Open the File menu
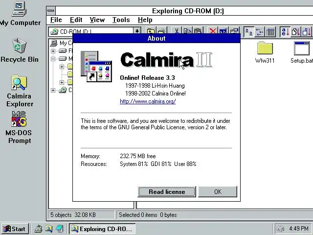This screenshot has height=235, width=313. (x=56, y=20)
